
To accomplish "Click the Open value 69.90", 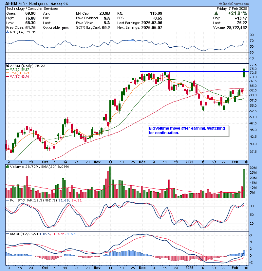I will pos(30,13).
